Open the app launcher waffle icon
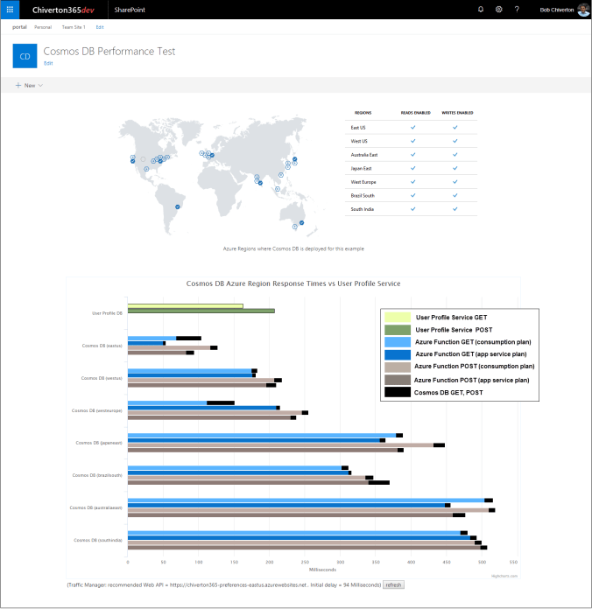Screen dimensions: 592x609 10,10
